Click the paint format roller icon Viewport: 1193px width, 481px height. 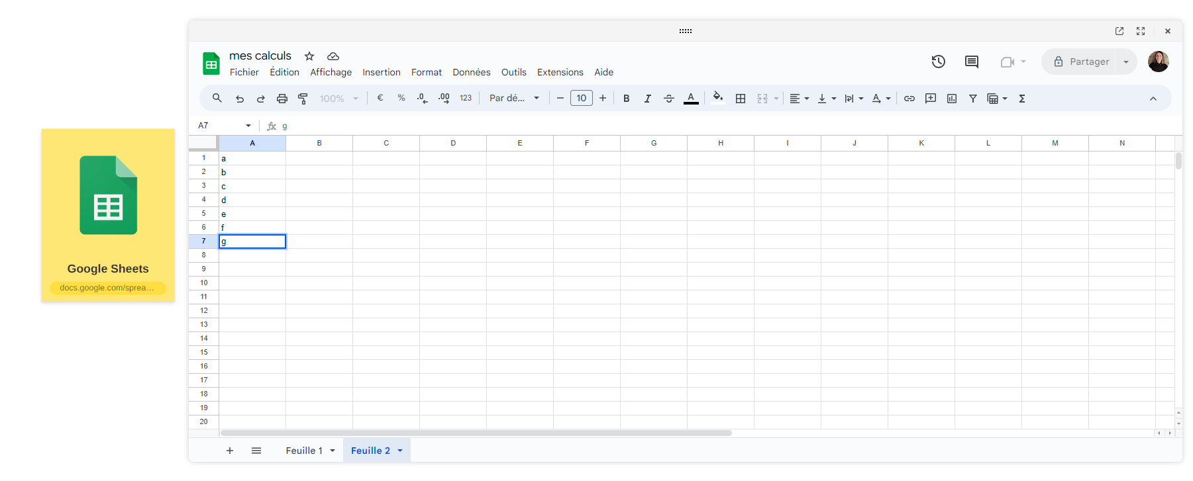coord(303,99)
